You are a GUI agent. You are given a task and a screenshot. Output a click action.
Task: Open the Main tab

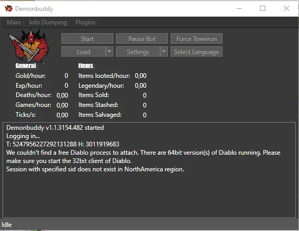pos(14,22)
